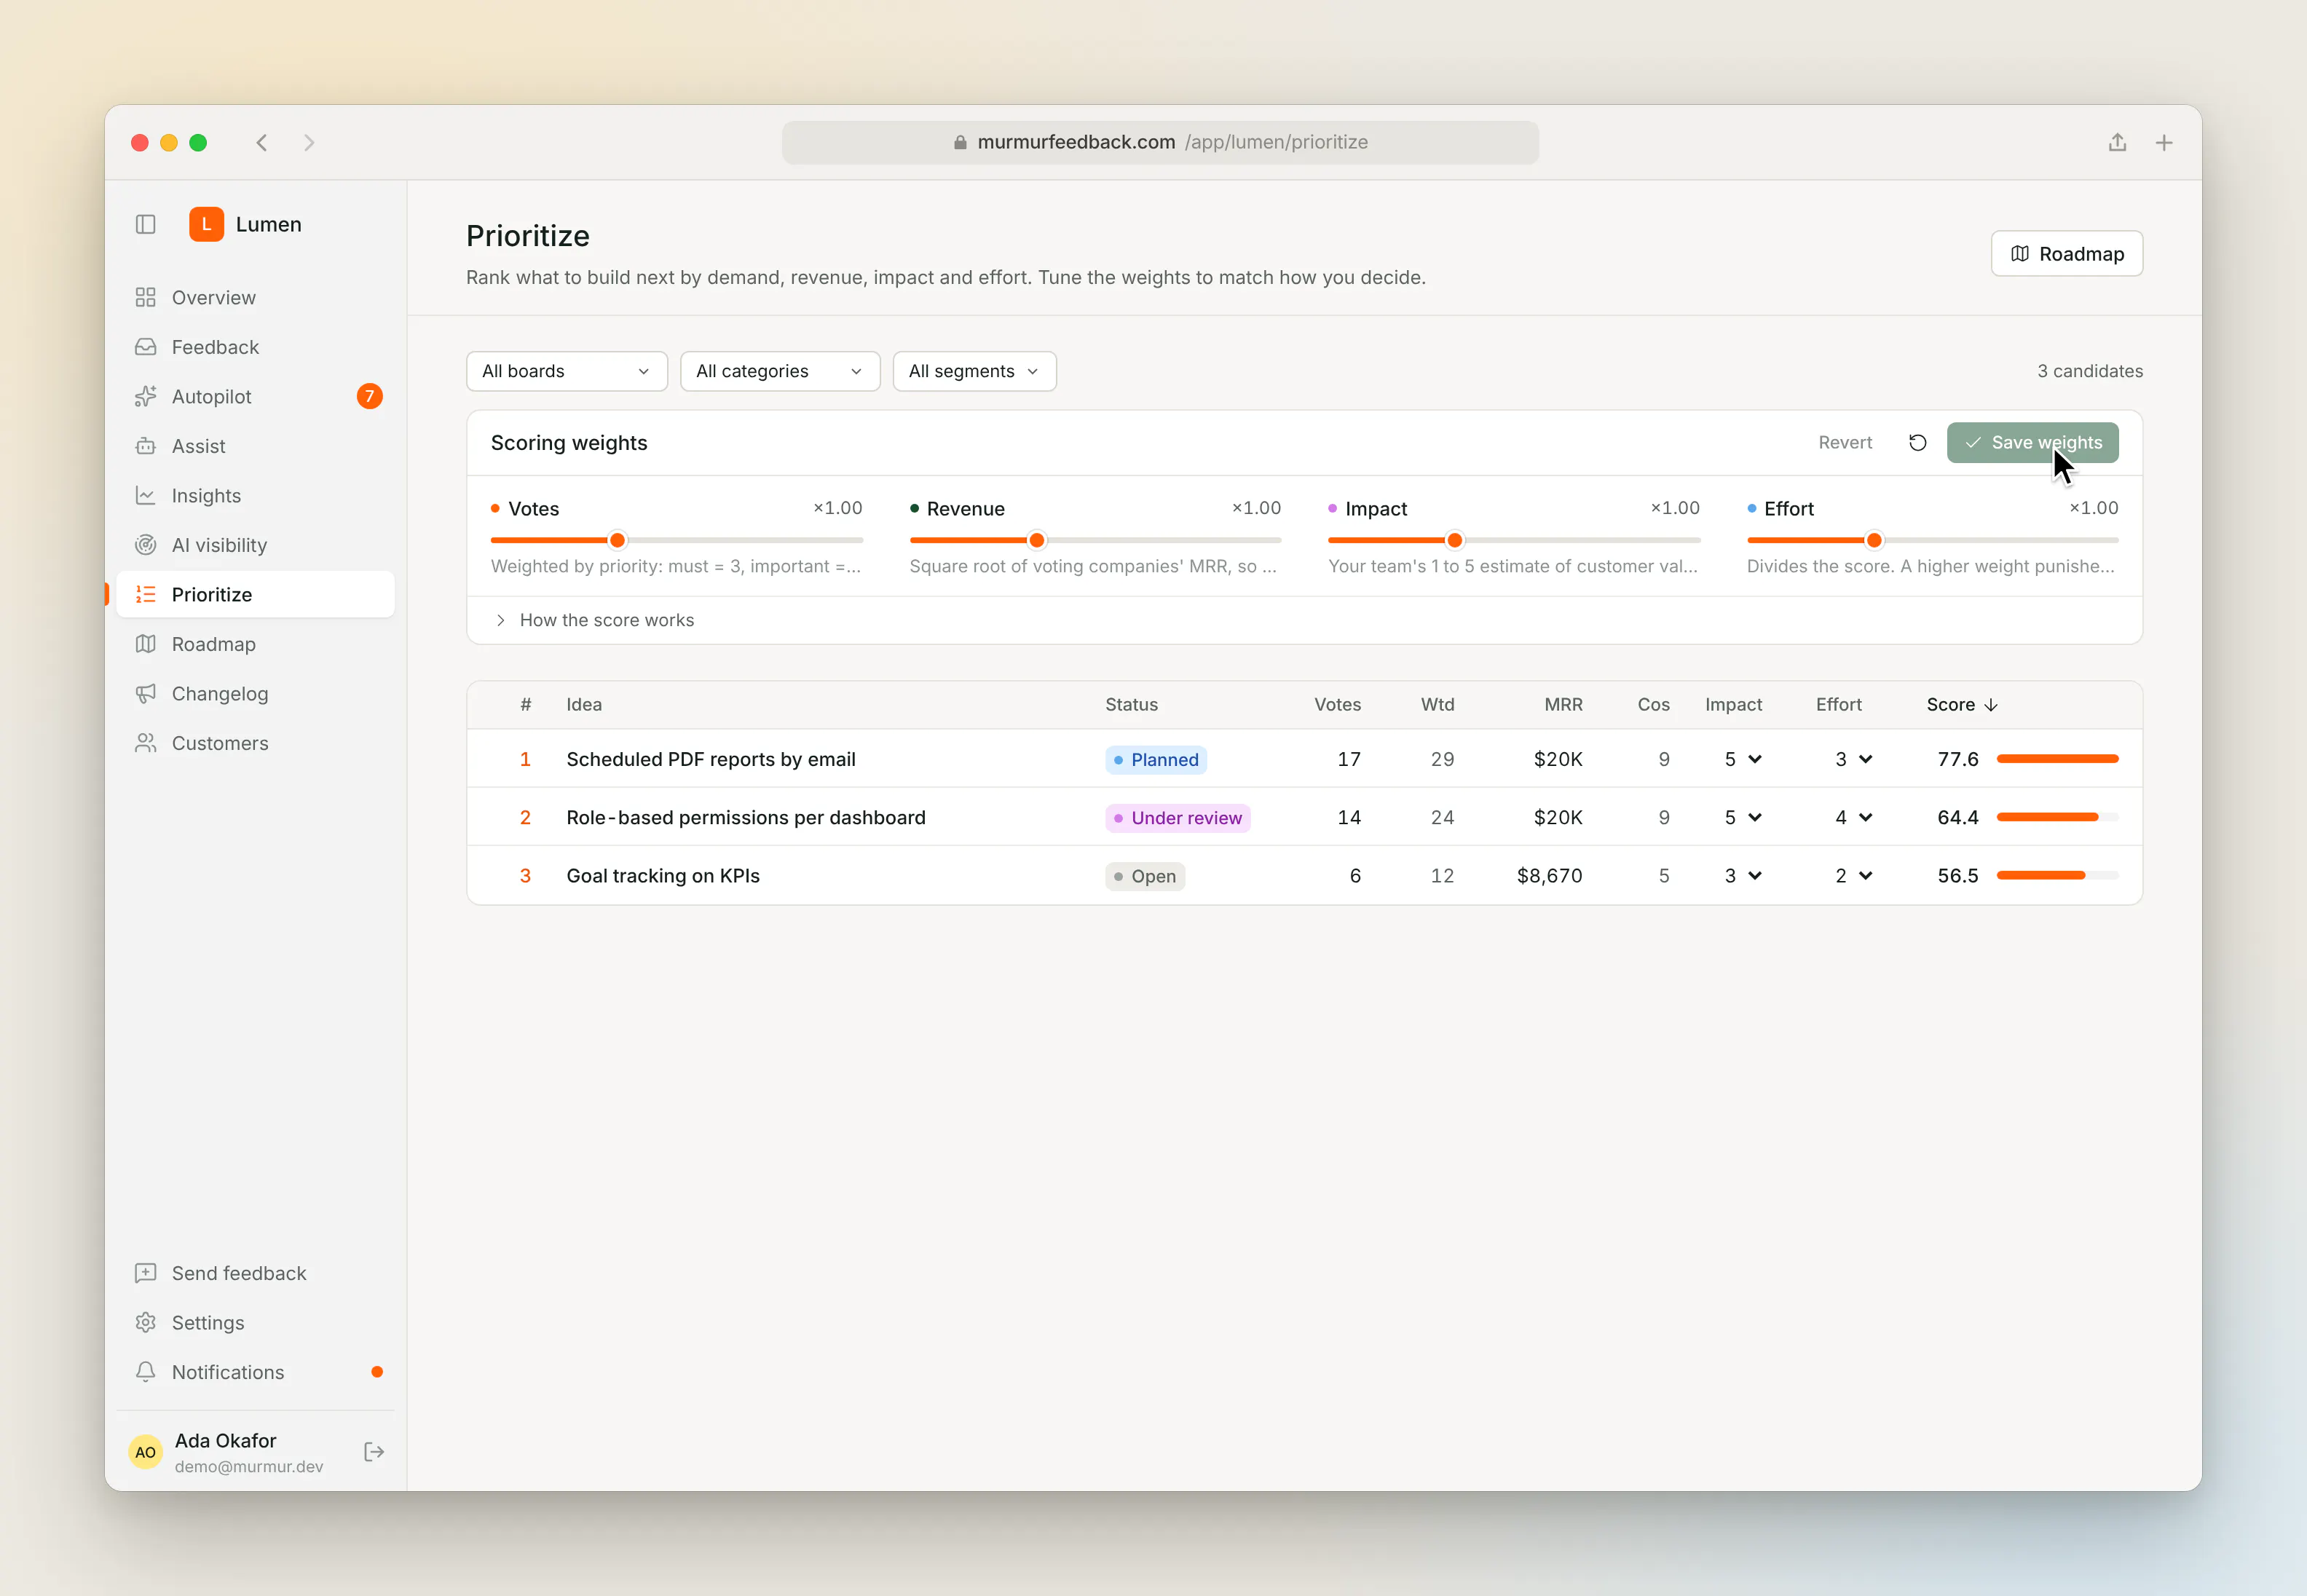The height and width of the screenshot is (1596, 2307).
Task: Change Impact value for Goal tracking on KPIs
Action: [x=1742, y=876]
